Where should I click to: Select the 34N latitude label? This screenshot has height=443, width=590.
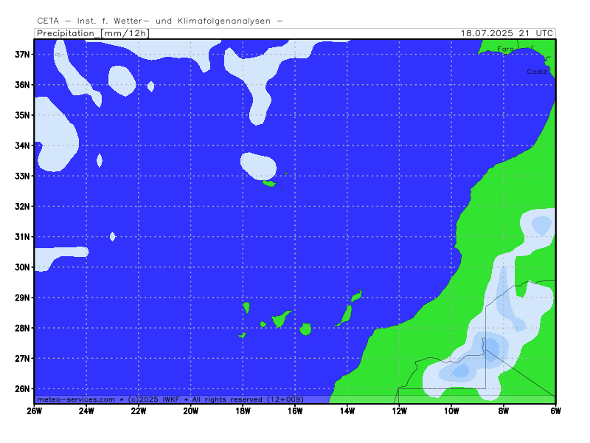click(22, 145)
